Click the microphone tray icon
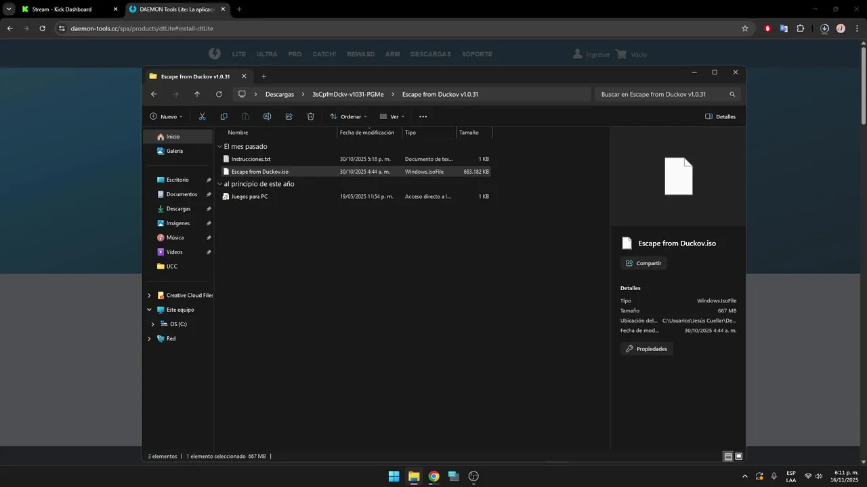Viewport: 867px width, 487px height. (x=774, y=476)
